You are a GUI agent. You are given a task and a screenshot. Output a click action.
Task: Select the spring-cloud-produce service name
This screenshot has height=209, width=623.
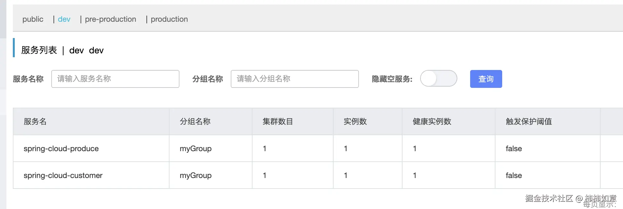click(x=61, y=149)
